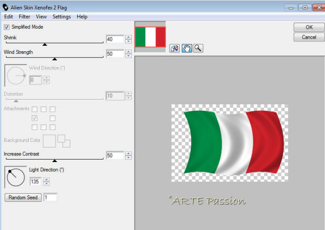
Task: Click the Light Direction dial
Action: (x=16, y=177)
